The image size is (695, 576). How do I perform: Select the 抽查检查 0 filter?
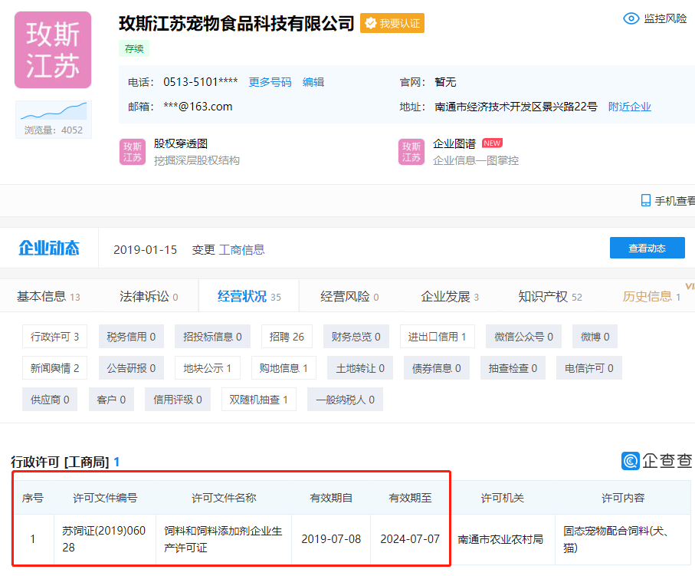[x=513, y=368]
